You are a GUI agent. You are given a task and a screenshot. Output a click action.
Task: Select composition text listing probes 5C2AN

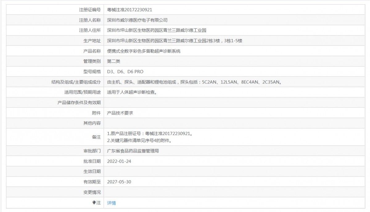[x=195, y=82]
